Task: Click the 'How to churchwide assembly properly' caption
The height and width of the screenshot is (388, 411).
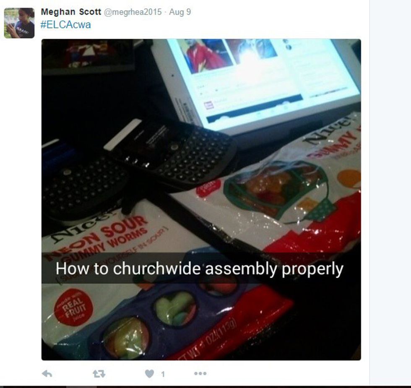Action: [x=200, y=269]
